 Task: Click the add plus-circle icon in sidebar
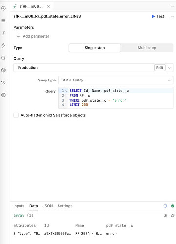pos(3,8)
